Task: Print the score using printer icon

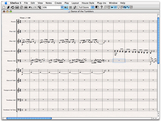Action: coord(26,7)
